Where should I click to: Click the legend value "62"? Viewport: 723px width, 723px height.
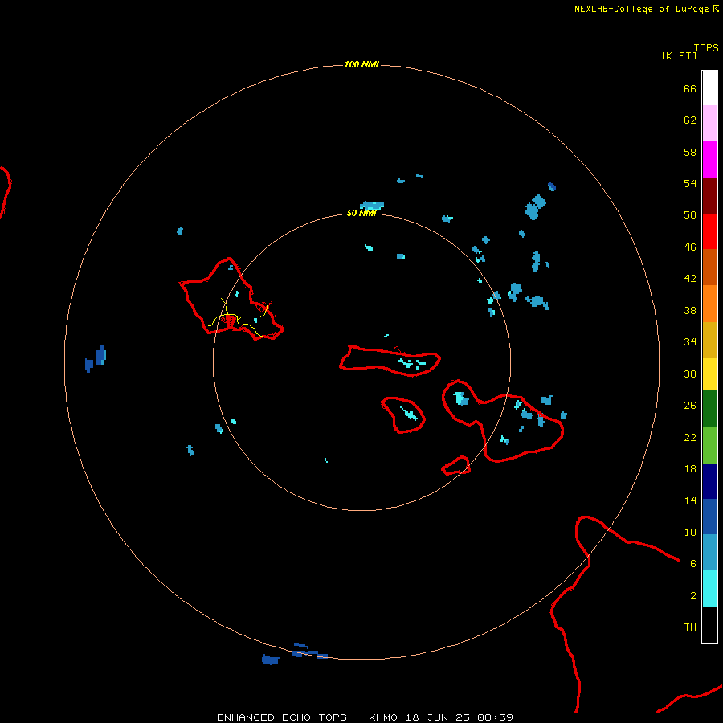(690, 120)
